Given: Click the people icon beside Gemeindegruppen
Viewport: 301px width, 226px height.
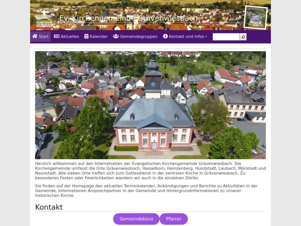Looking at the screenshot, I should (116, 36).
